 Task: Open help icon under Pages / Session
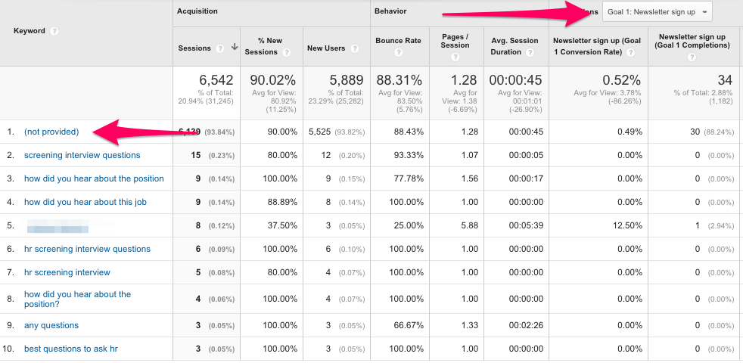point(455,57)
